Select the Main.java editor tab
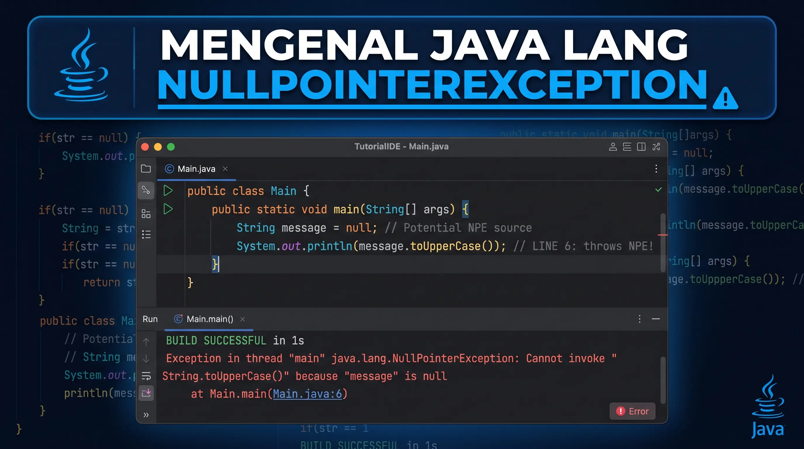Screen dimensions: 804x449 (196, 169)
